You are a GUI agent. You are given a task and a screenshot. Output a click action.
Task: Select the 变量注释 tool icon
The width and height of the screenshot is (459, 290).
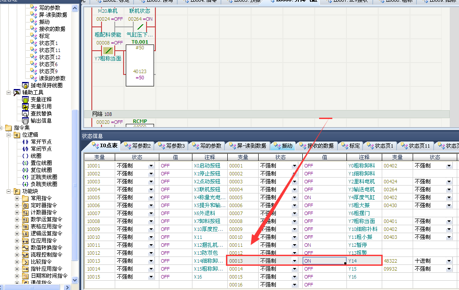25,100
